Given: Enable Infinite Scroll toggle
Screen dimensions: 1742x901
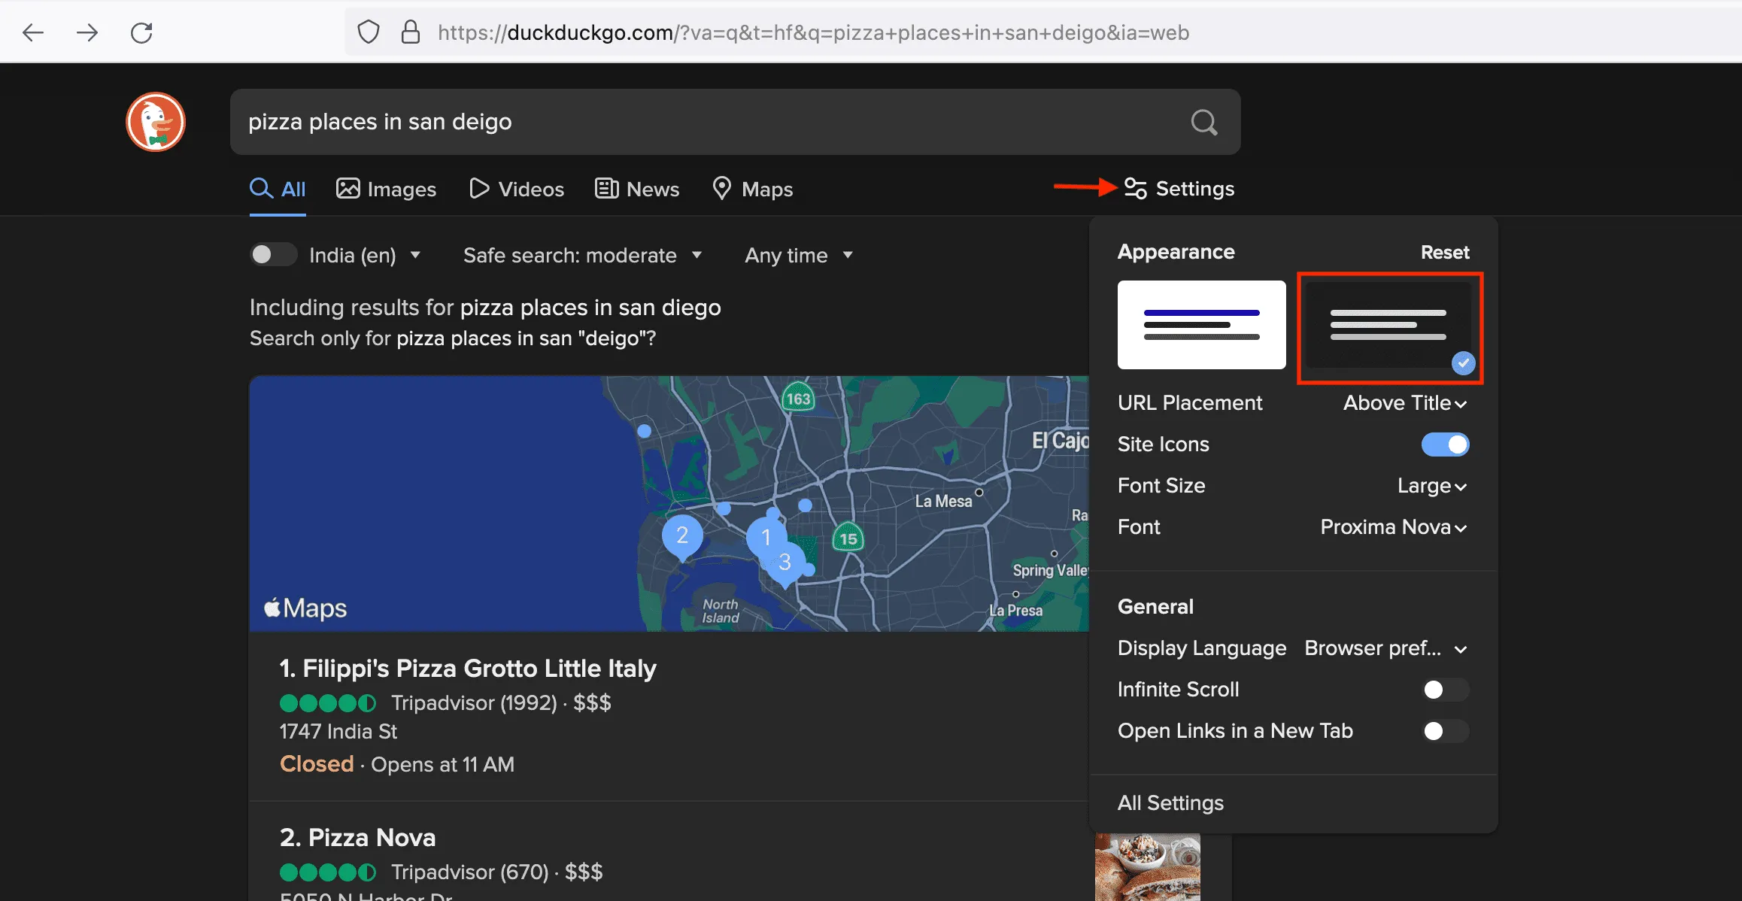Looking at the screenshot, I should pos(1445,690).
